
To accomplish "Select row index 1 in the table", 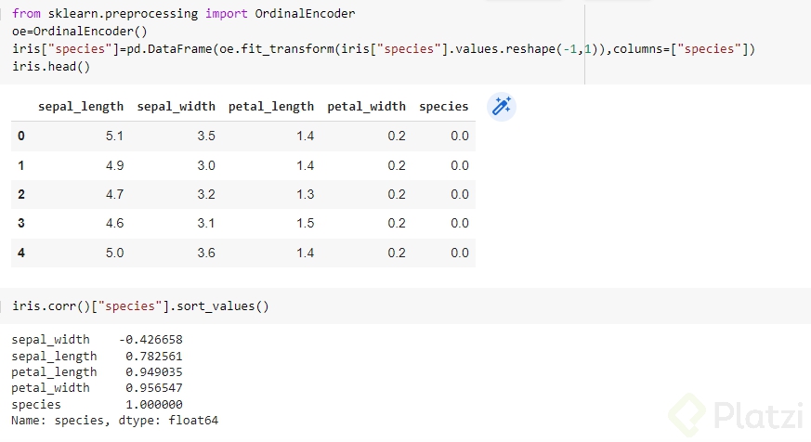I will click(21, 165).
